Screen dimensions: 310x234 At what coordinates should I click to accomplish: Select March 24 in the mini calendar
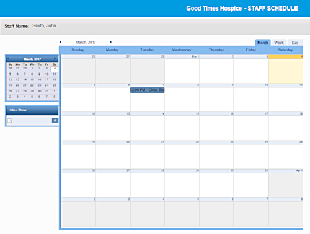coord(47,85)
